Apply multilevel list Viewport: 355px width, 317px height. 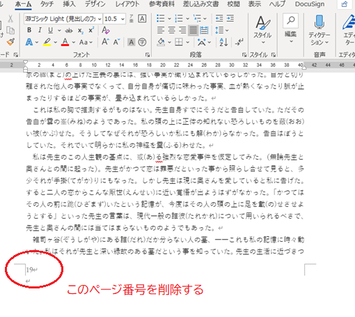tap(198, 18)
